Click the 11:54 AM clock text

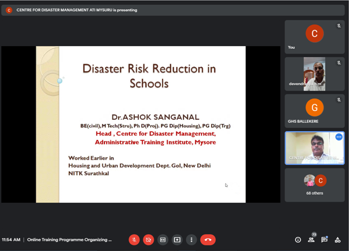point(11,240)
